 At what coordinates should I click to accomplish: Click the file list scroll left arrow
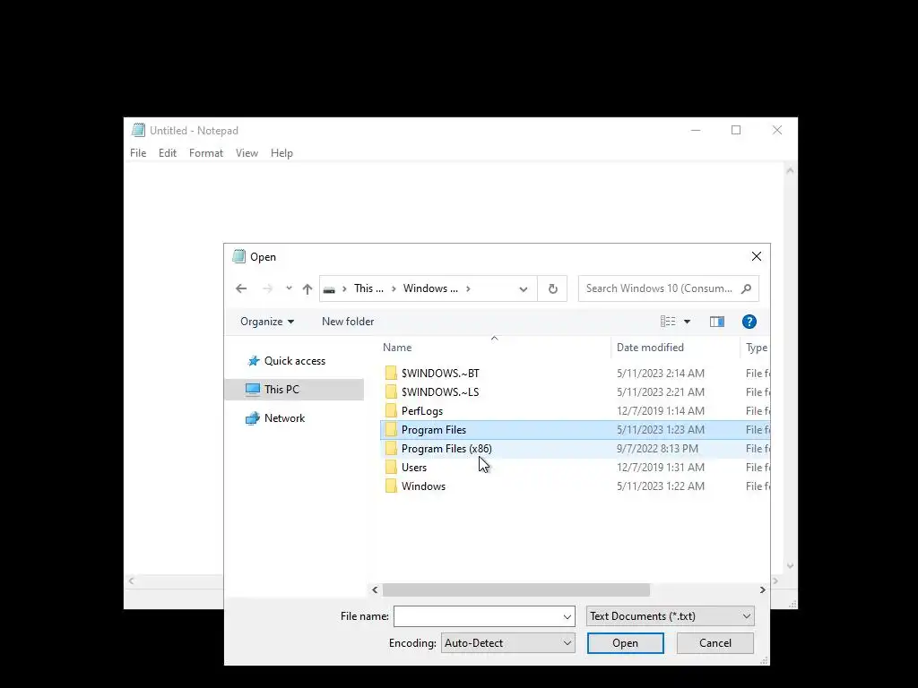pyautogui.click(x=376, y=589)
